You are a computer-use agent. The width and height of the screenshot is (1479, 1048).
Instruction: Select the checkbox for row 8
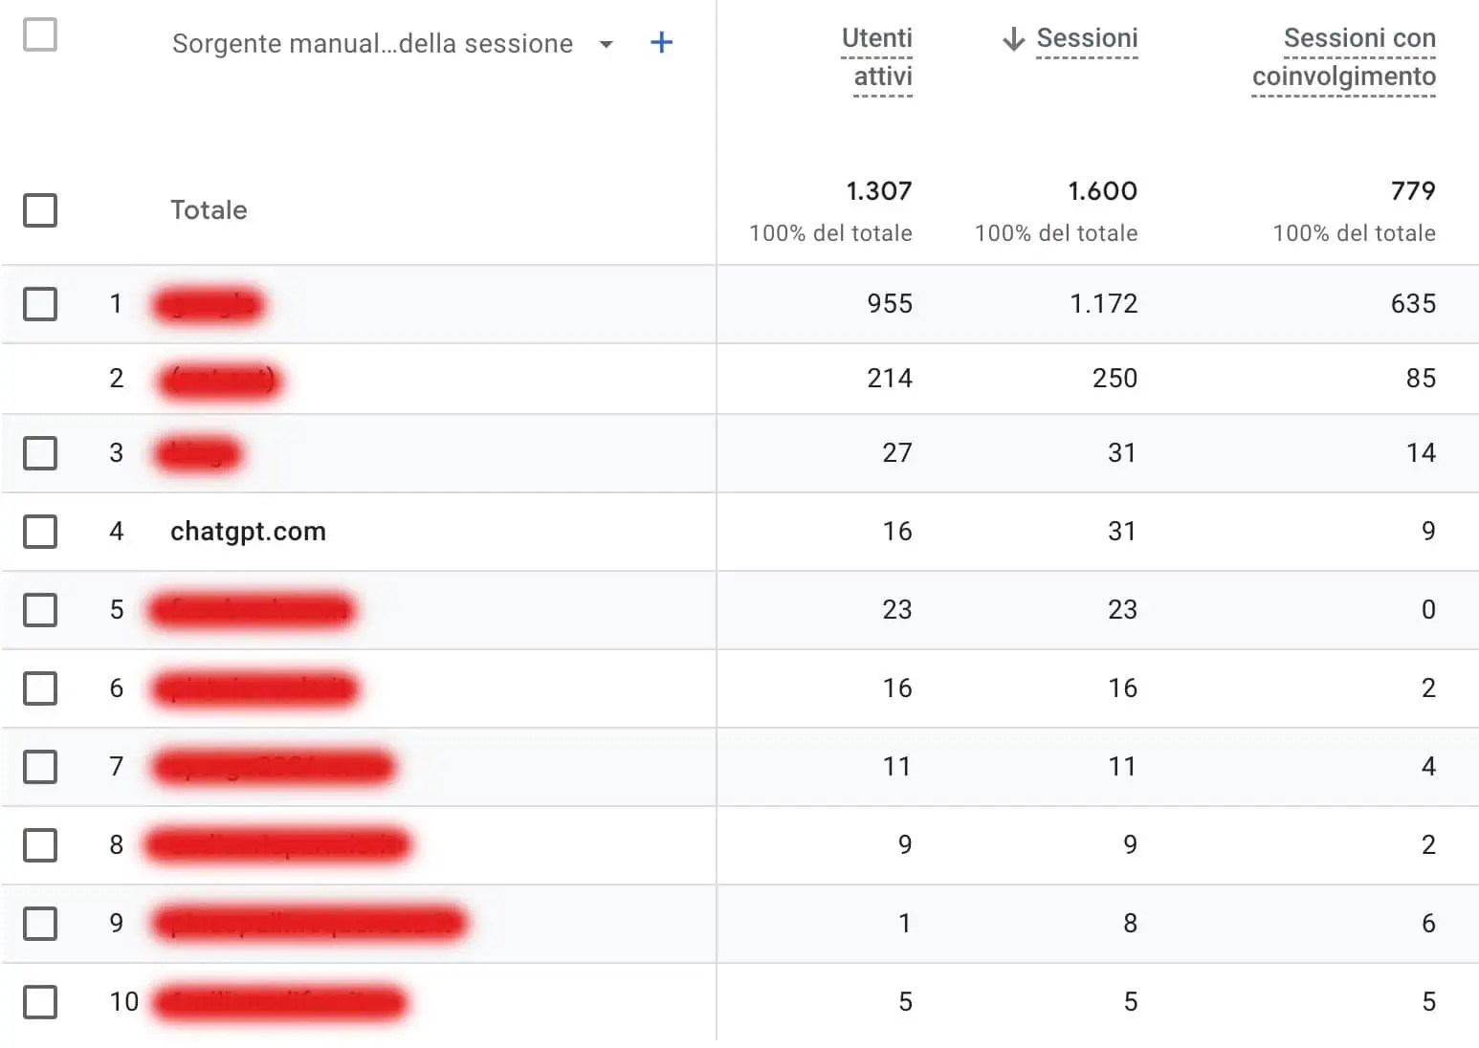click(40, 845)
